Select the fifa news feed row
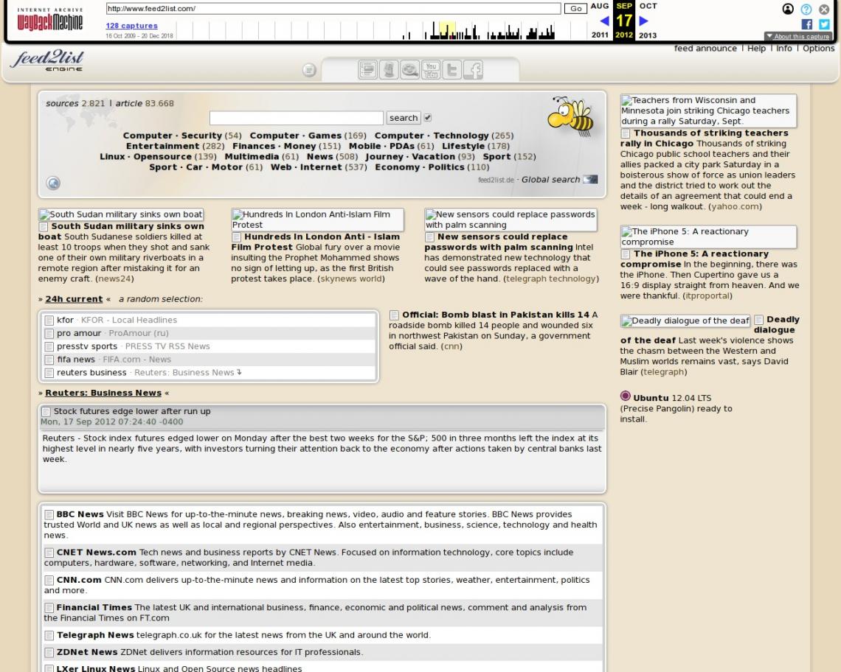 (210, 360)
